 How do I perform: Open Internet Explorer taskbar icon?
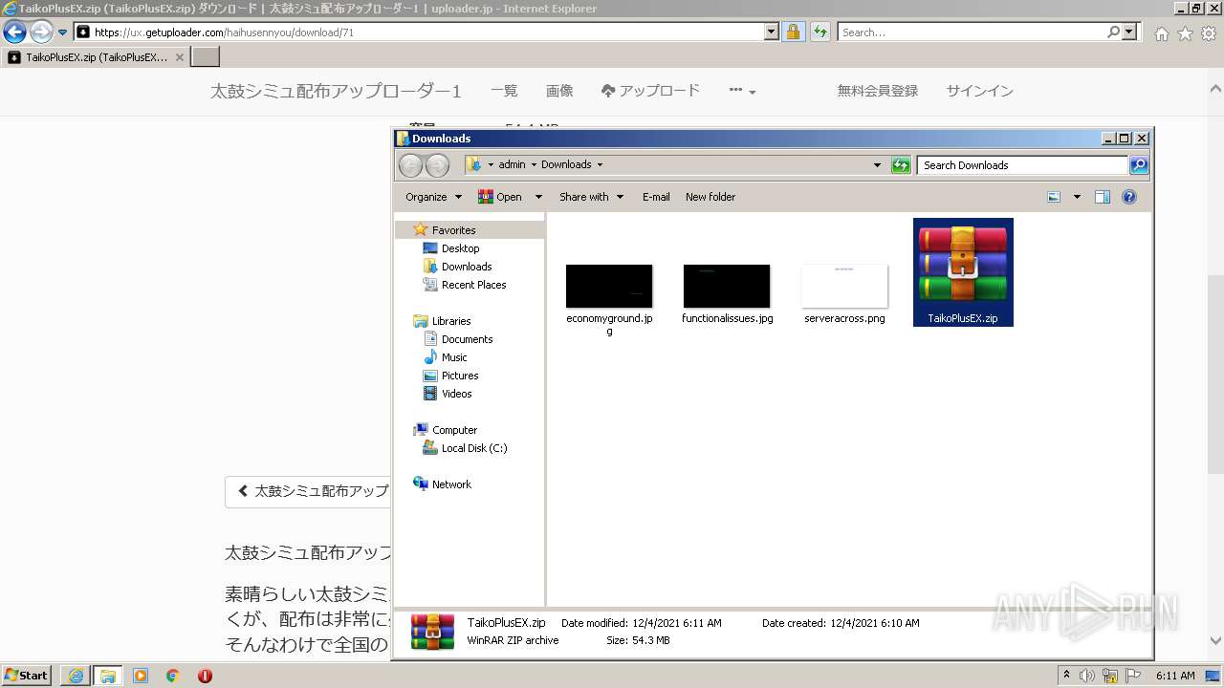click(76, 676)
